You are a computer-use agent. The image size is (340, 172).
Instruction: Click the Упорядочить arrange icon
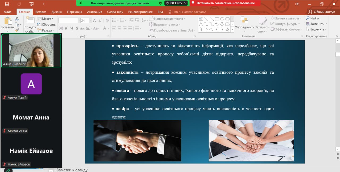coord(244,21)
